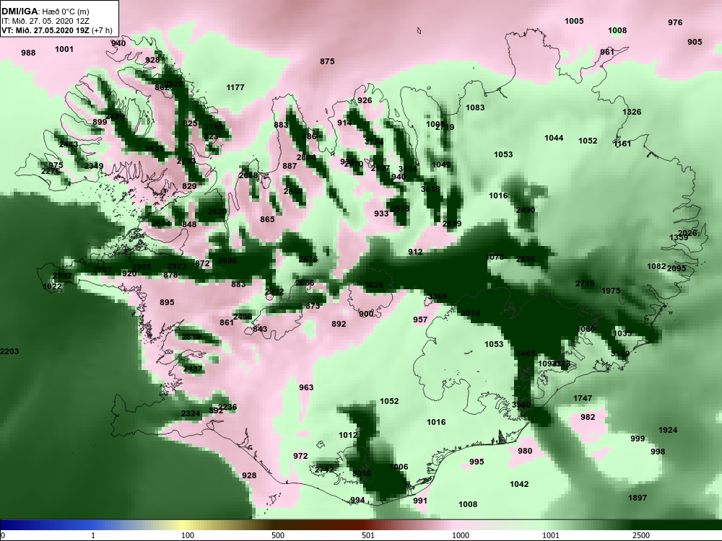Image resolution: width=722 pixels, height=541 pixels.
Task: Click the map value '2592'
Action: [x=62, y=276]
